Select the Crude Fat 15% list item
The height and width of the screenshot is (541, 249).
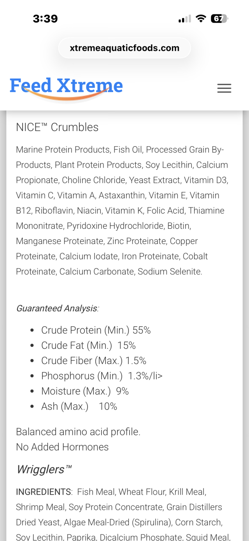tap(88, 345)
